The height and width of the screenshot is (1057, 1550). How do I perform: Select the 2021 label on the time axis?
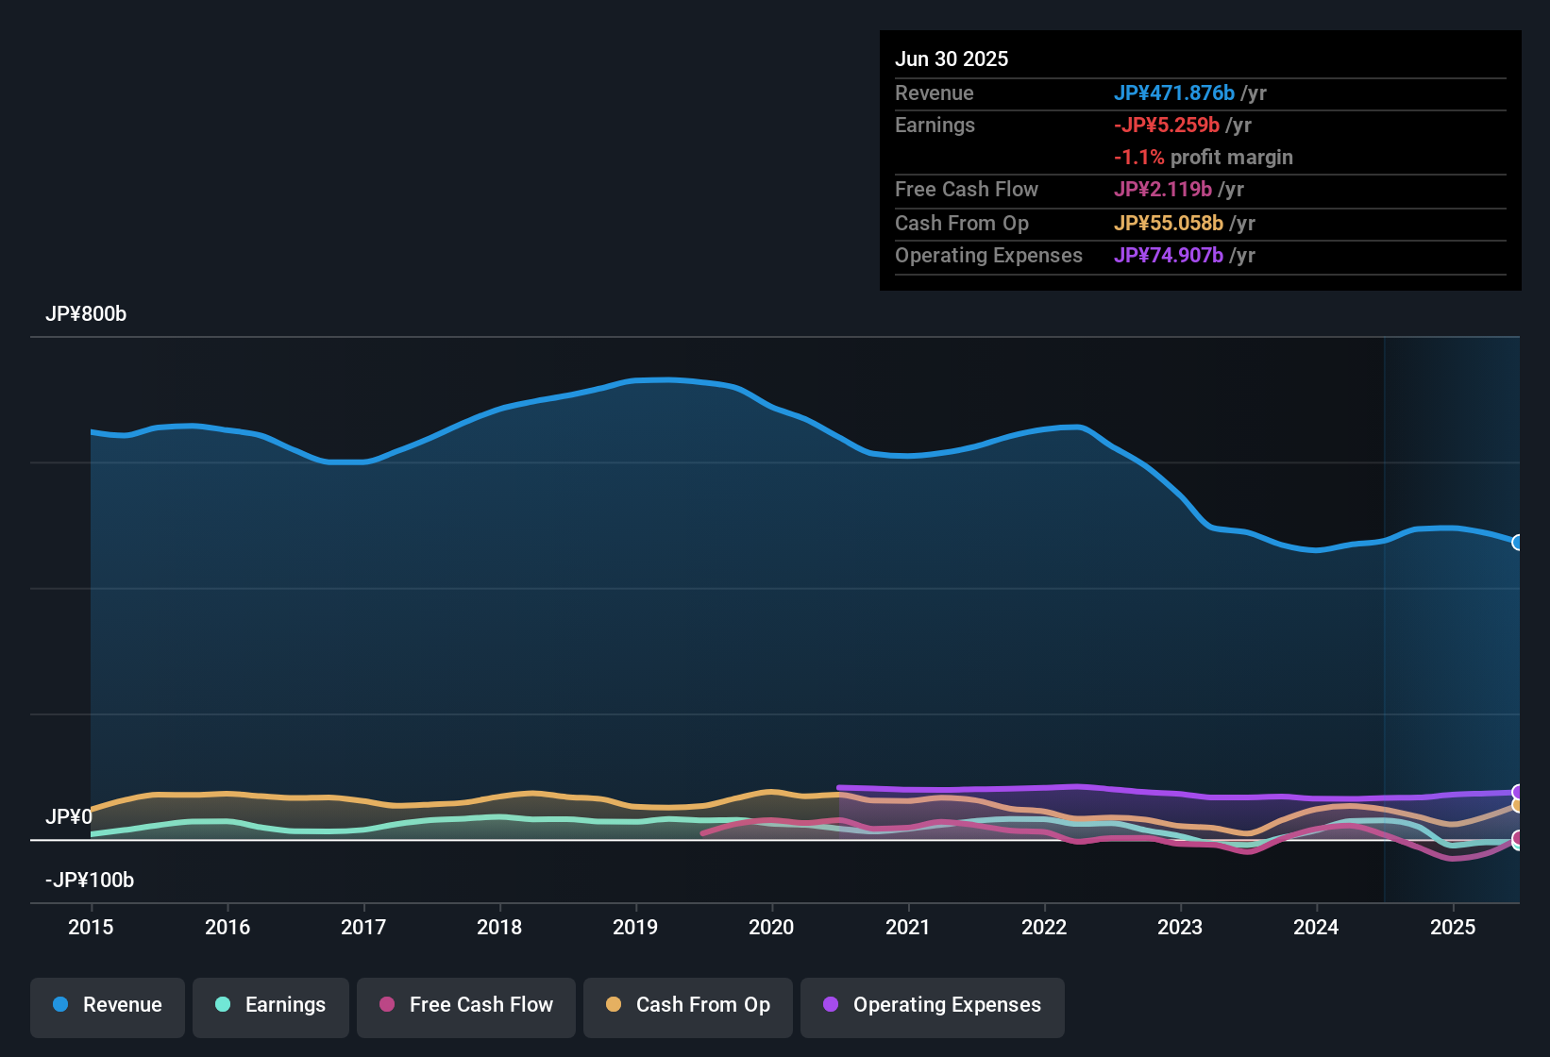(908, 928)
